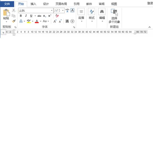Open the font size dropdown
This screenshot has height=144, width=153.
pos(63,10)
